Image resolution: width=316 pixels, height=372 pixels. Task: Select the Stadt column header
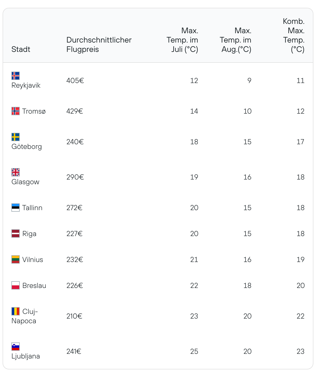[21, 49]
